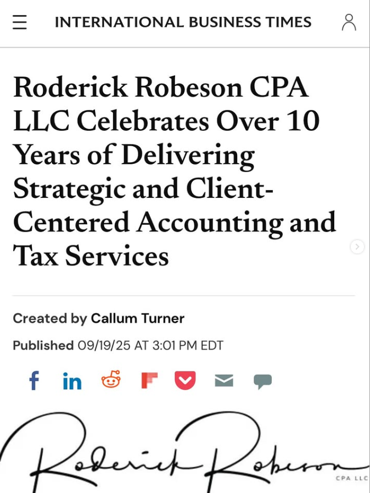Click the "Created by" label

tap(49, 318)
